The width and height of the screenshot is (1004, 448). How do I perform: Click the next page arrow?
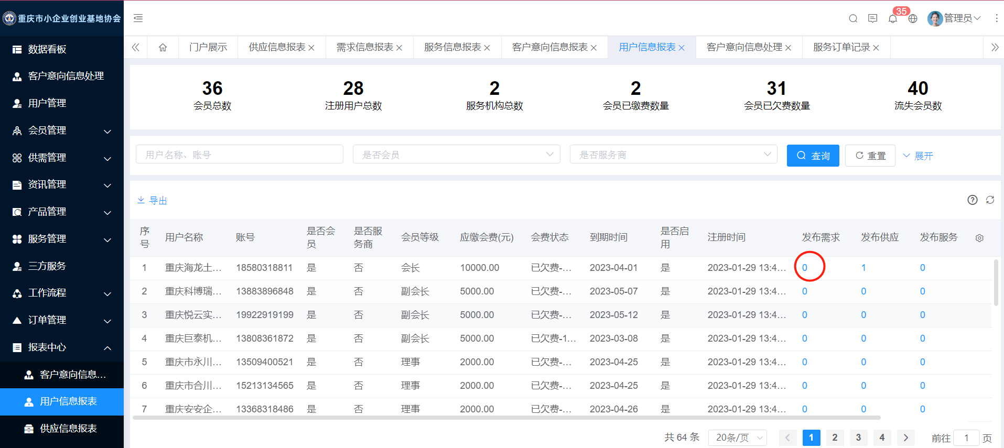[905, 438]
